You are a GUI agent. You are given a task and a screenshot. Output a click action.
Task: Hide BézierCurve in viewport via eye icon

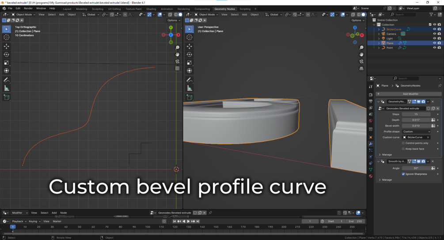[434, 29]
